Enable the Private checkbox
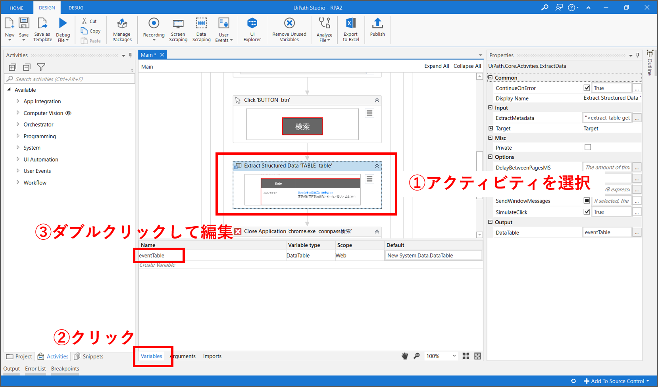This screenshot has height=387, width=658. [588, 147]
